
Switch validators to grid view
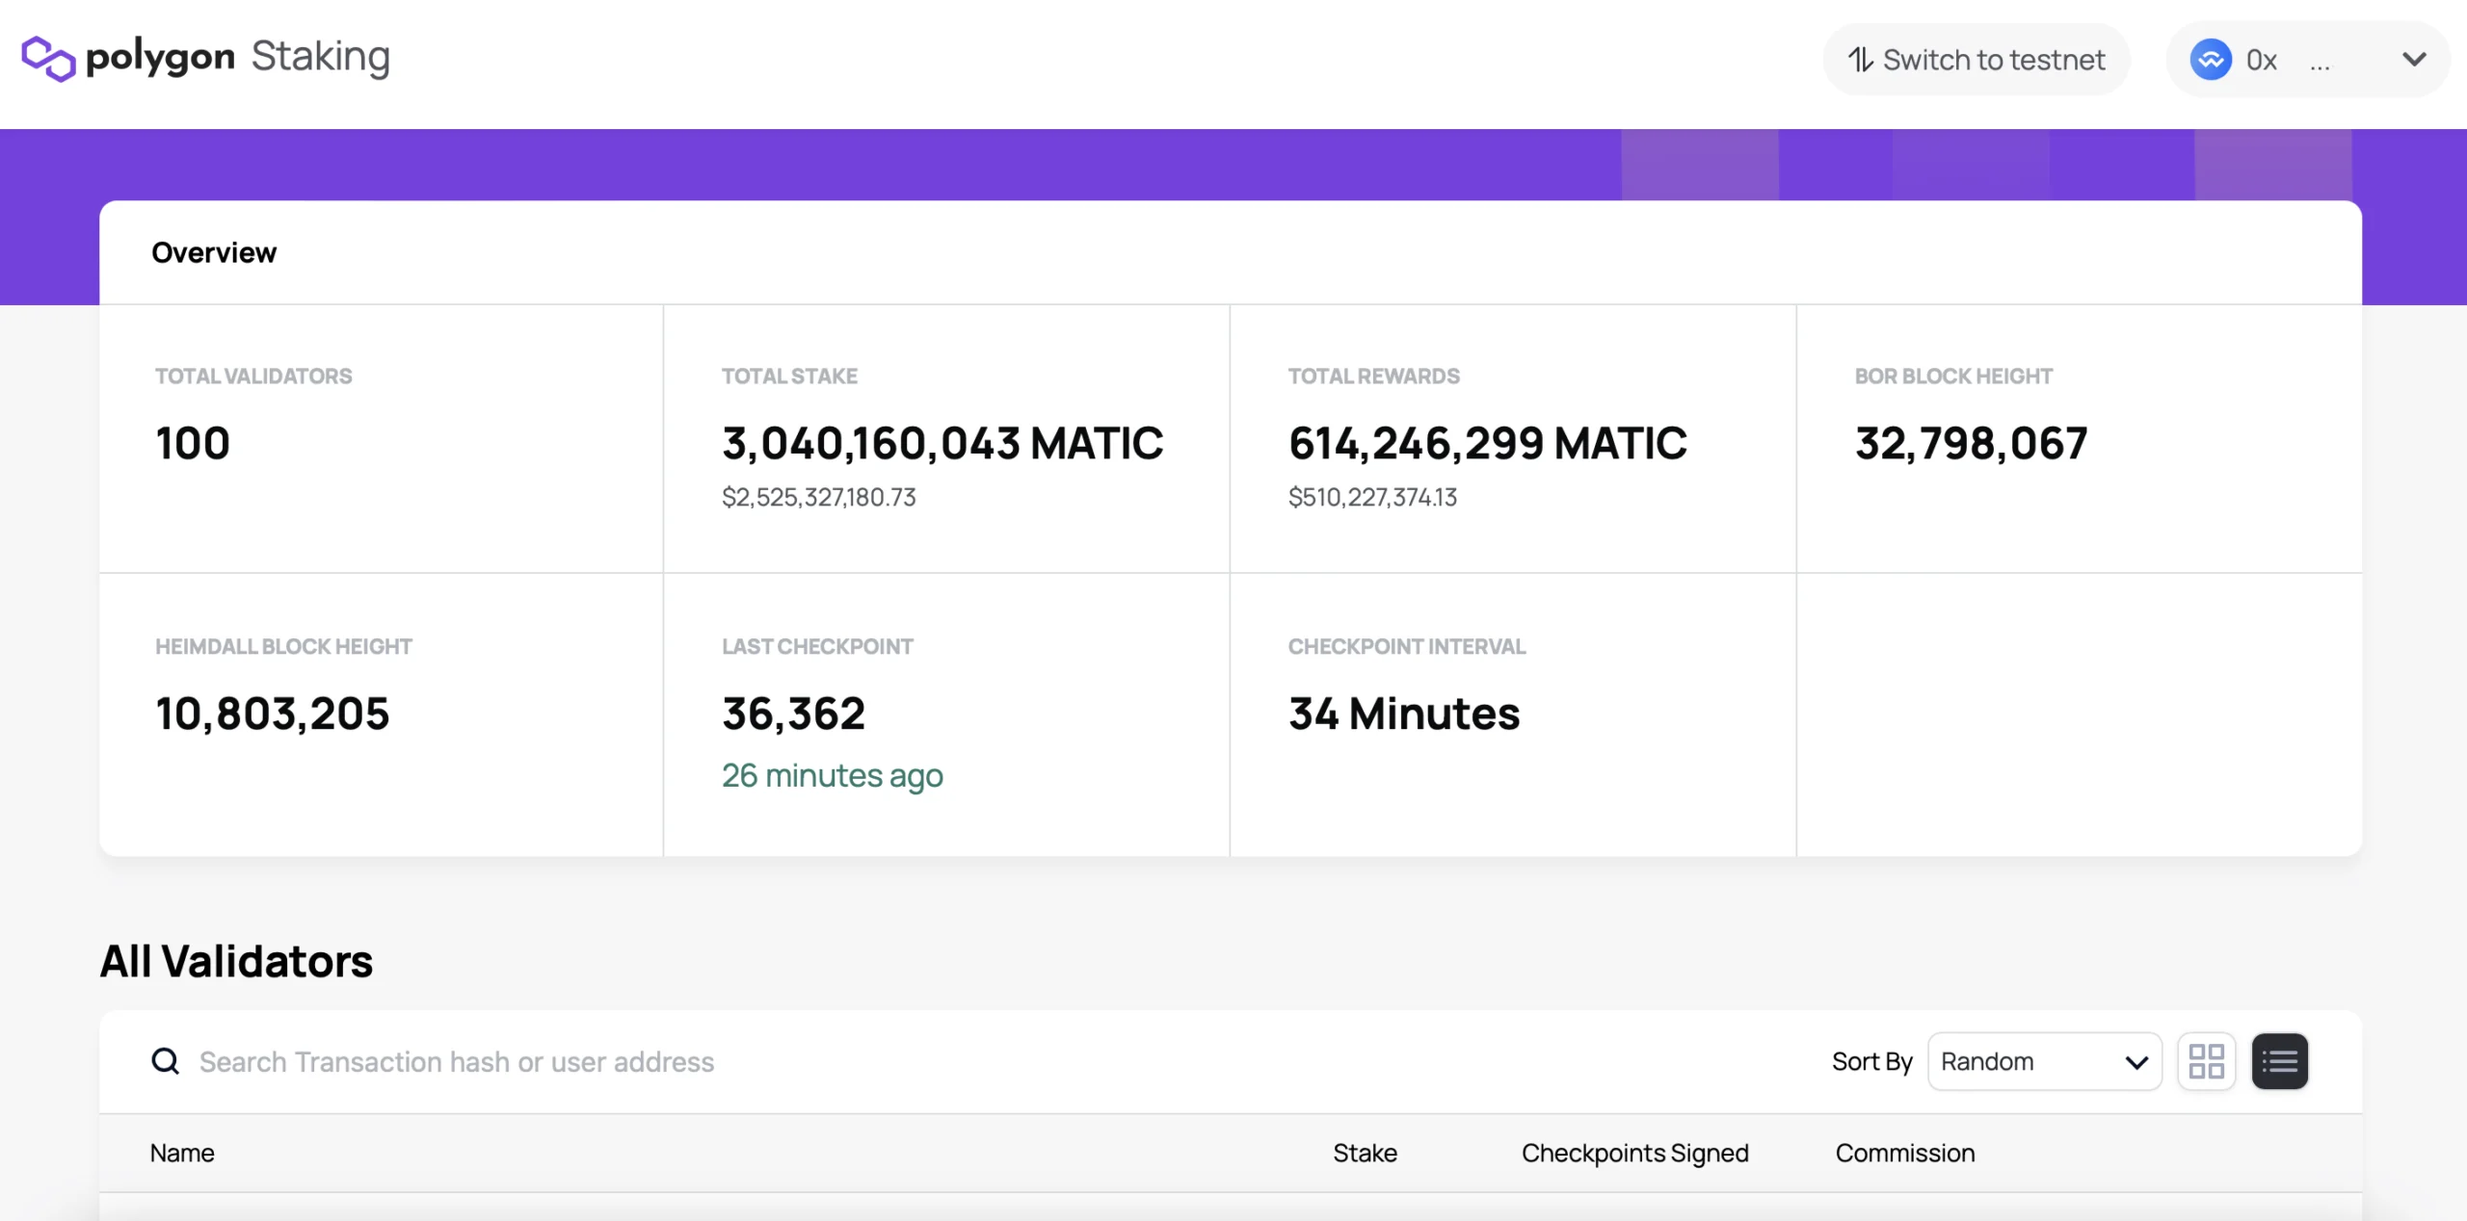(x=2206, y=1061)
